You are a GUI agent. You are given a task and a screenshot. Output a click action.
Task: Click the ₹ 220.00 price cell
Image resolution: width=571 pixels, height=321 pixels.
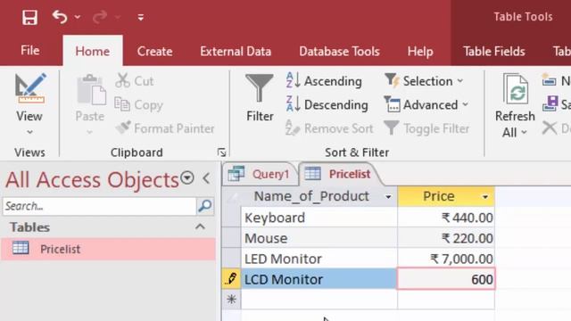(x=446, y=238)
